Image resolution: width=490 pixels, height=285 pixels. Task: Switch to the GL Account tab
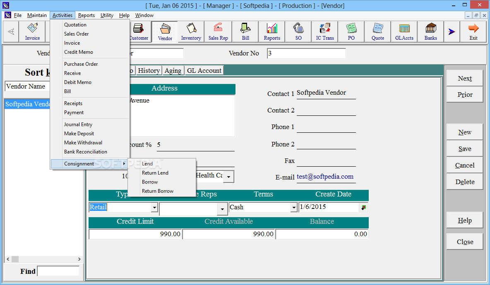204,71
